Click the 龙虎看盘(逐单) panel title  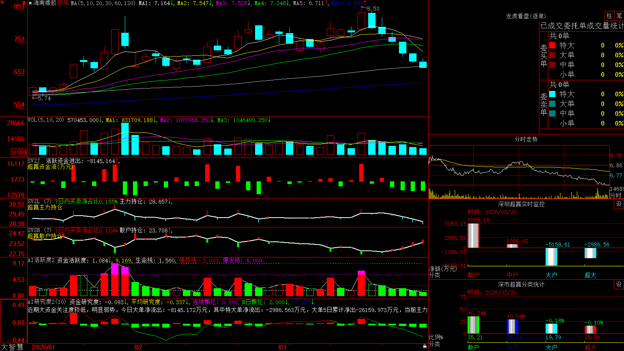click(526, 16)
